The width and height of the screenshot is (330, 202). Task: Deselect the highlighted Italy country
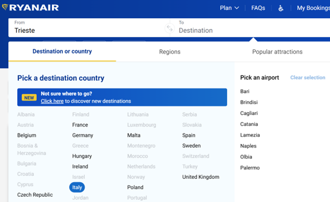[77, 187]
